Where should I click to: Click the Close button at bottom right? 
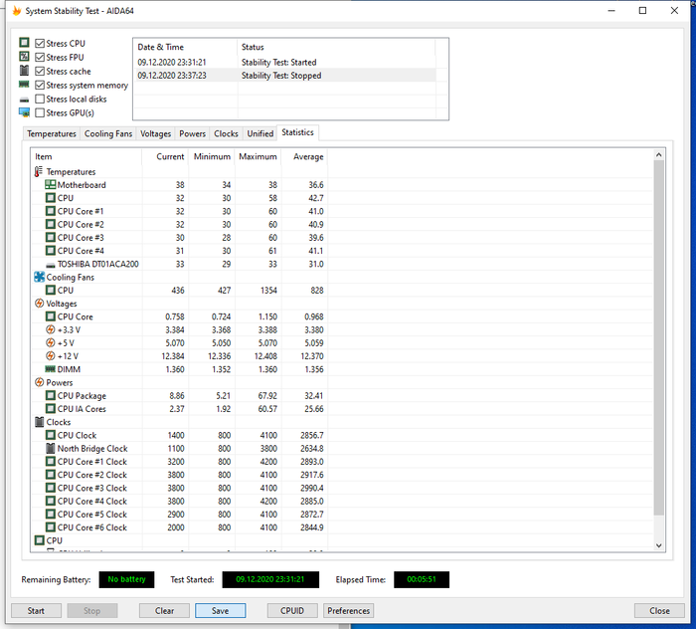(659, 610)
